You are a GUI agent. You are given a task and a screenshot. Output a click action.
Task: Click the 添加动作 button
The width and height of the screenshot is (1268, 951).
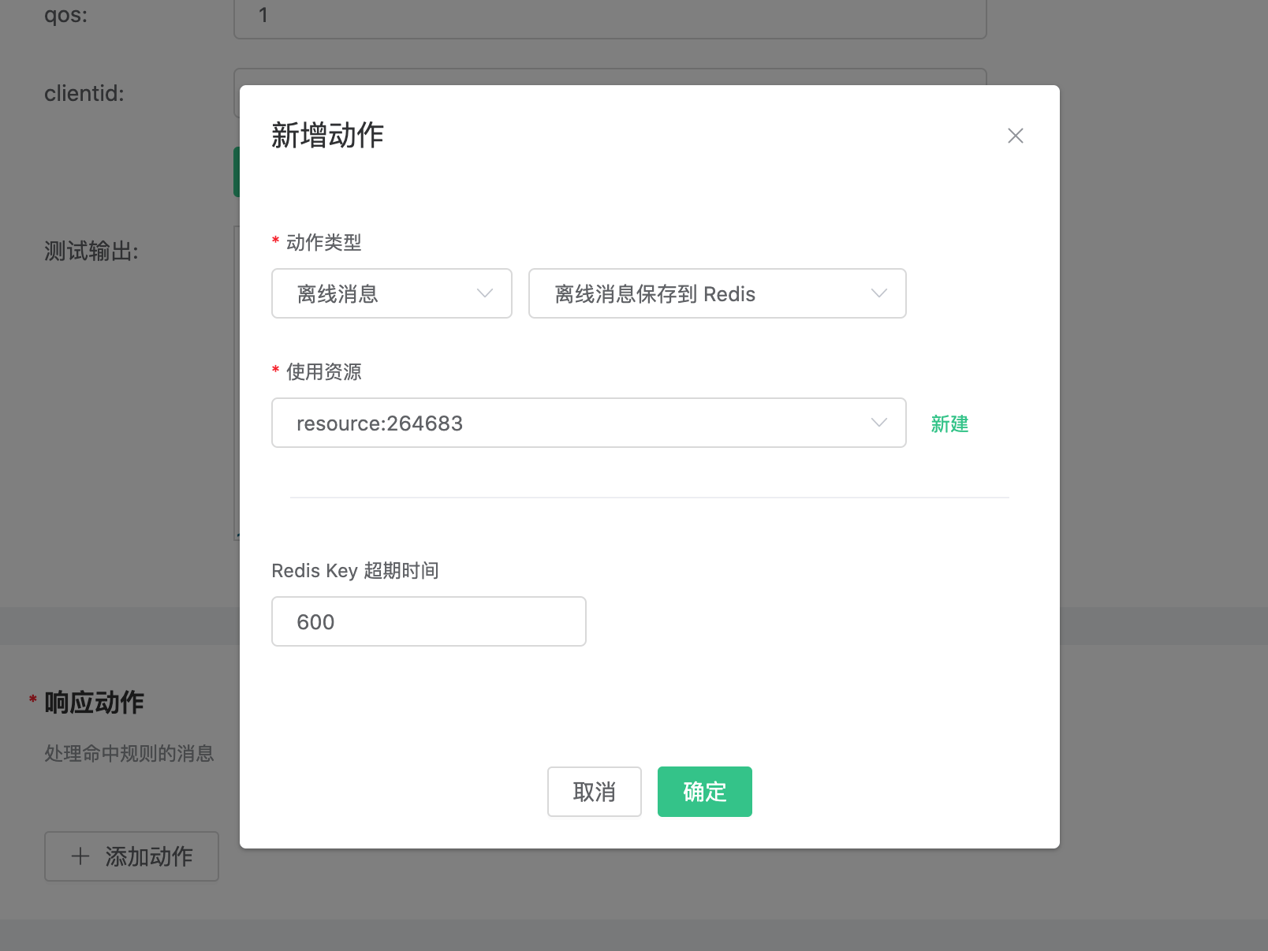(131, 856)
